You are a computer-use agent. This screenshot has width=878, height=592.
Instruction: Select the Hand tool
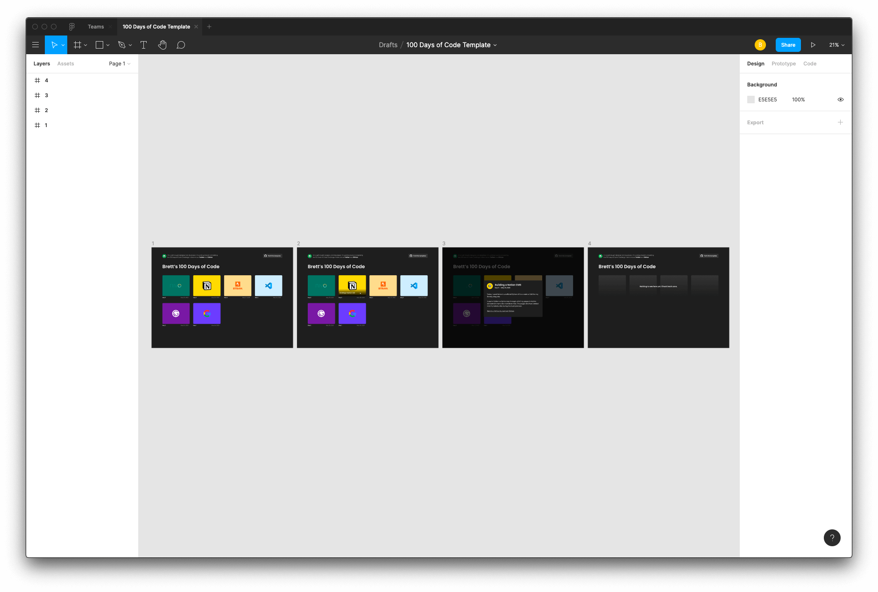pyautogui.click(x=162, y=45)
